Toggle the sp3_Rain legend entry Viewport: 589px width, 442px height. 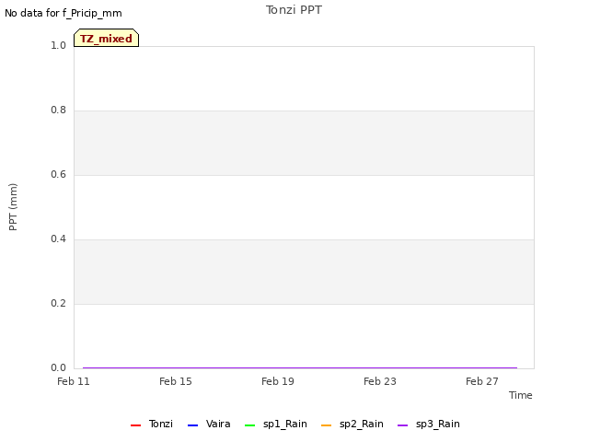(x=429, y=424)
